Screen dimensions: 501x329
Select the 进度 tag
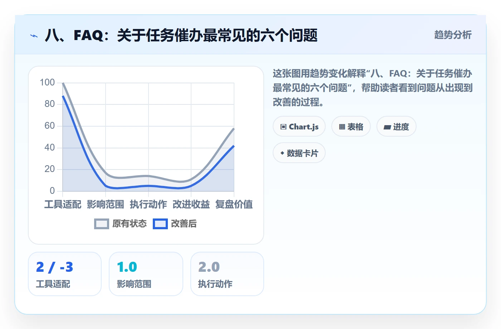[x=397, y=127]
